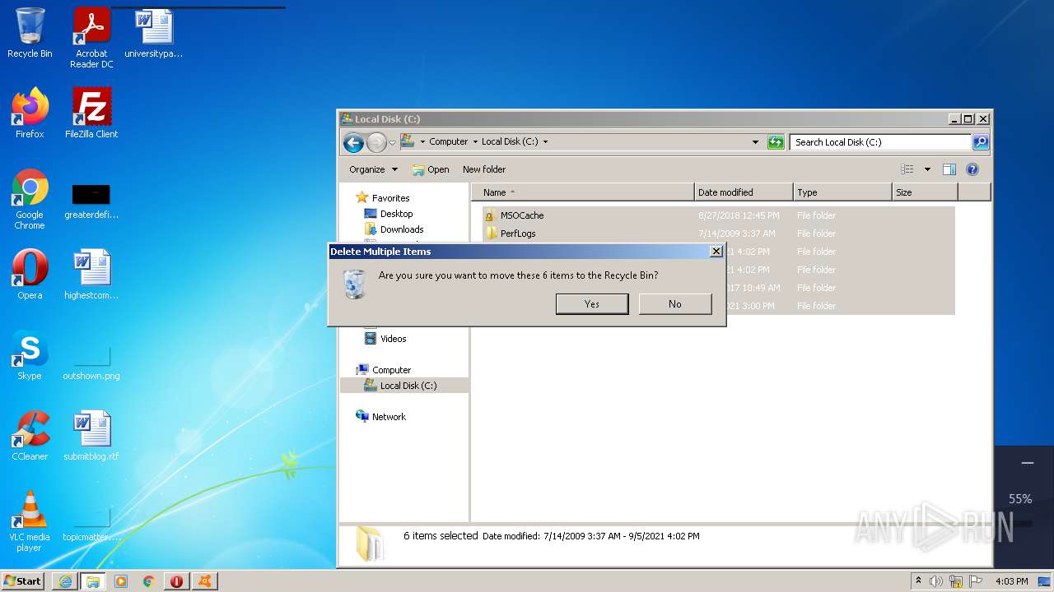The height and width of the screenshot is (592, 1054).
Task: Select Local Disk (C:) in the tree
Action: coord(408,386)
